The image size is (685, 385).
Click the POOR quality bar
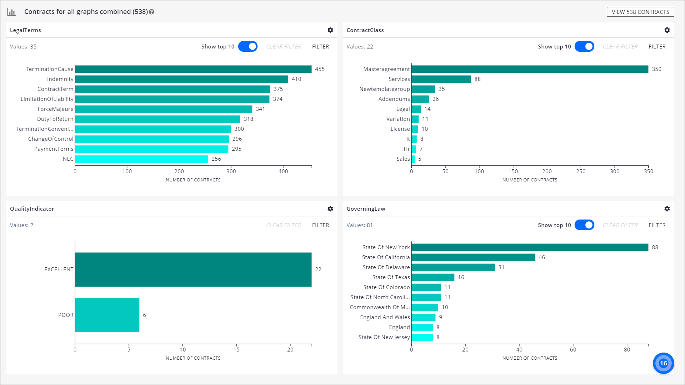(x=107, y=315)
